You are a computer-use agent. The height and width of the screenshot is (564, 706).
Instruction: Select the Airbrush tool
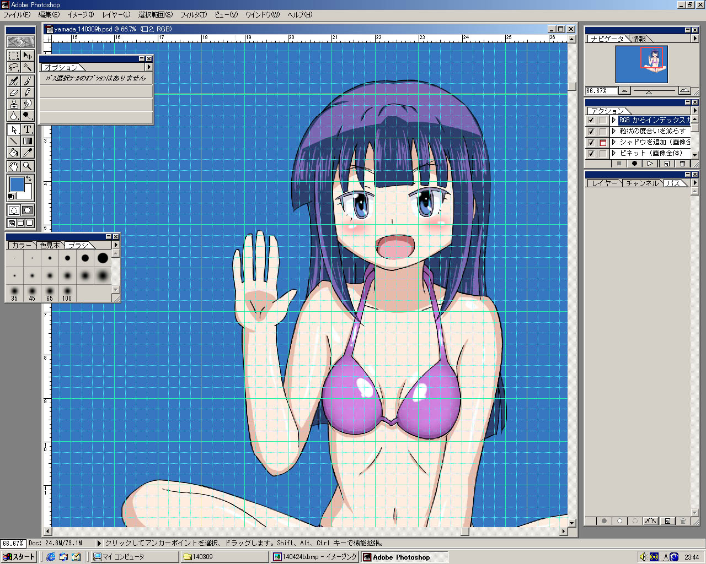coord(14,81)
